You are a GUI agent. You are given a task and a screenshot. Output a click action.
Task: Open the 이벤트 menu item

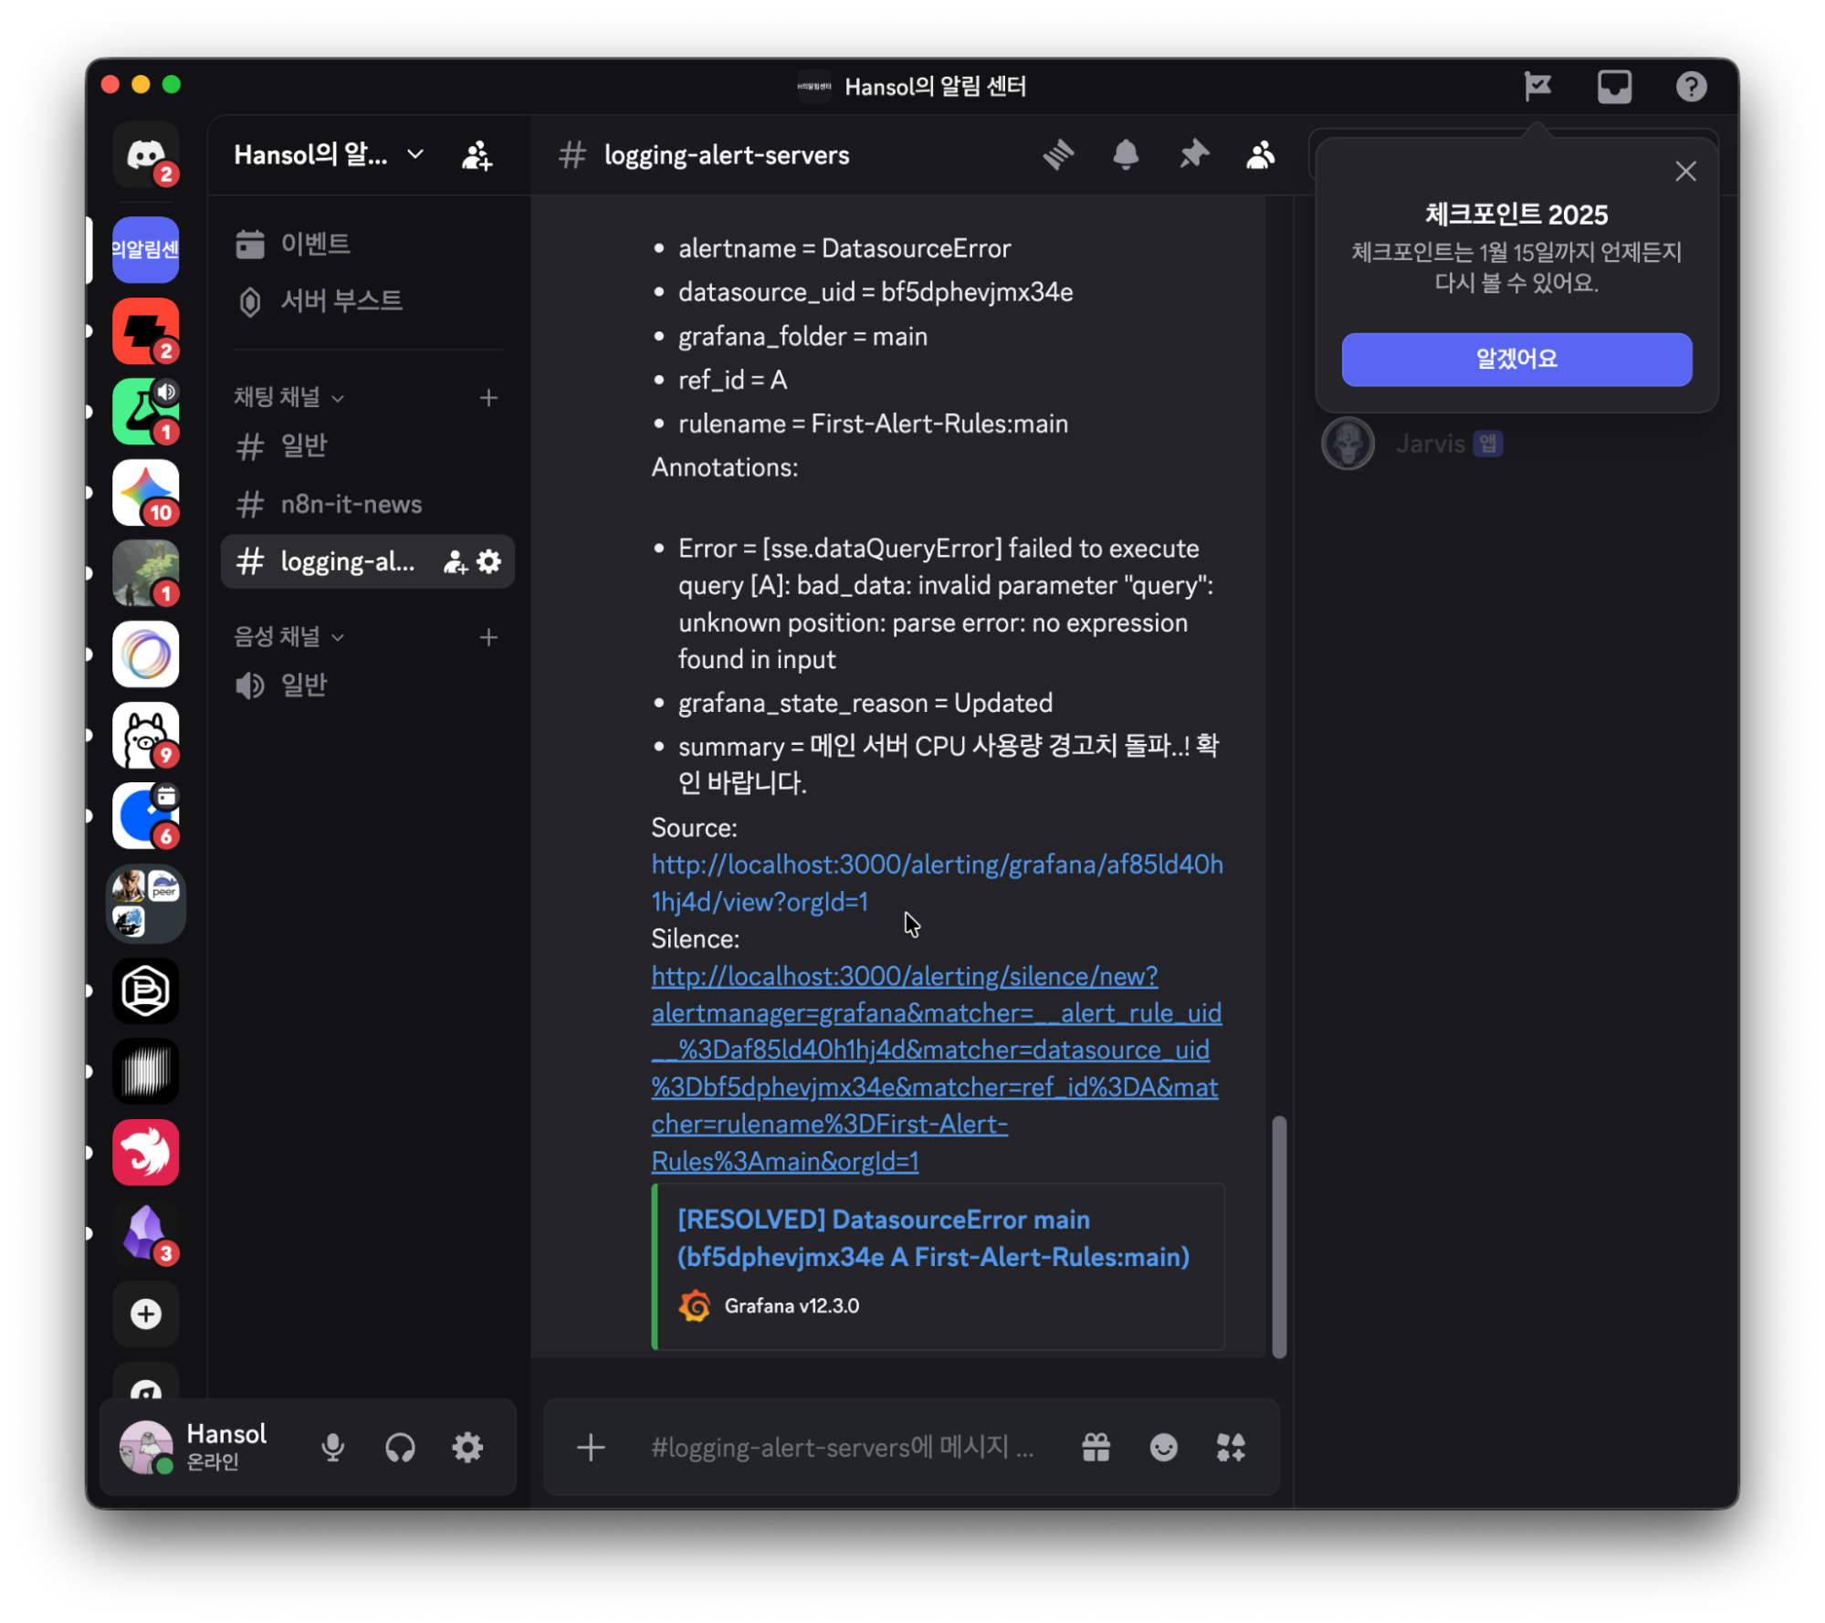click(314, 244)
